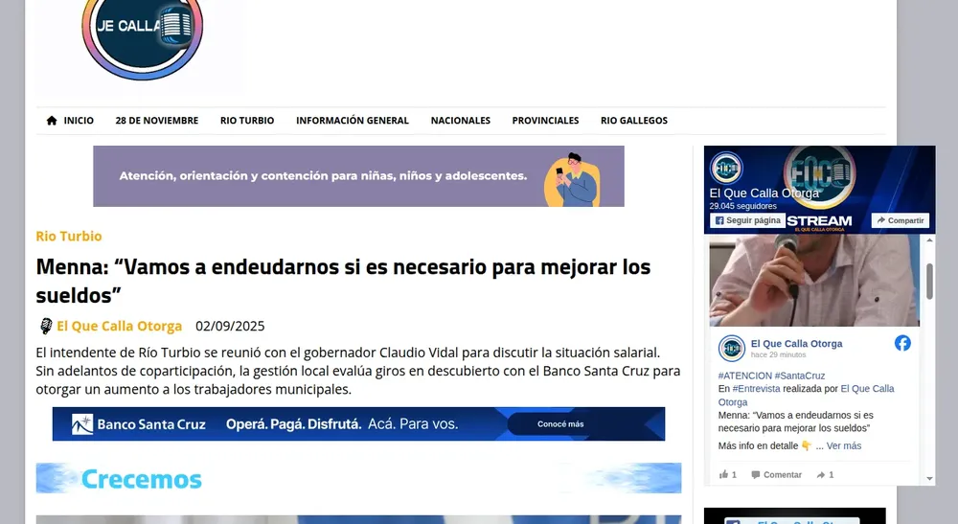958x524 pixels.
Task: Click the El Que Calla Otorga site logo
Action: tap(143, 39)
